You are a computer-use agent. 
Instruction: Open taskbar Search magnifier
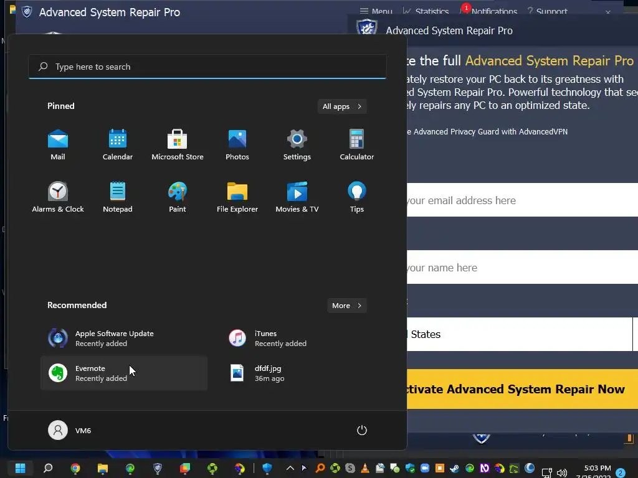click(48, 468)
